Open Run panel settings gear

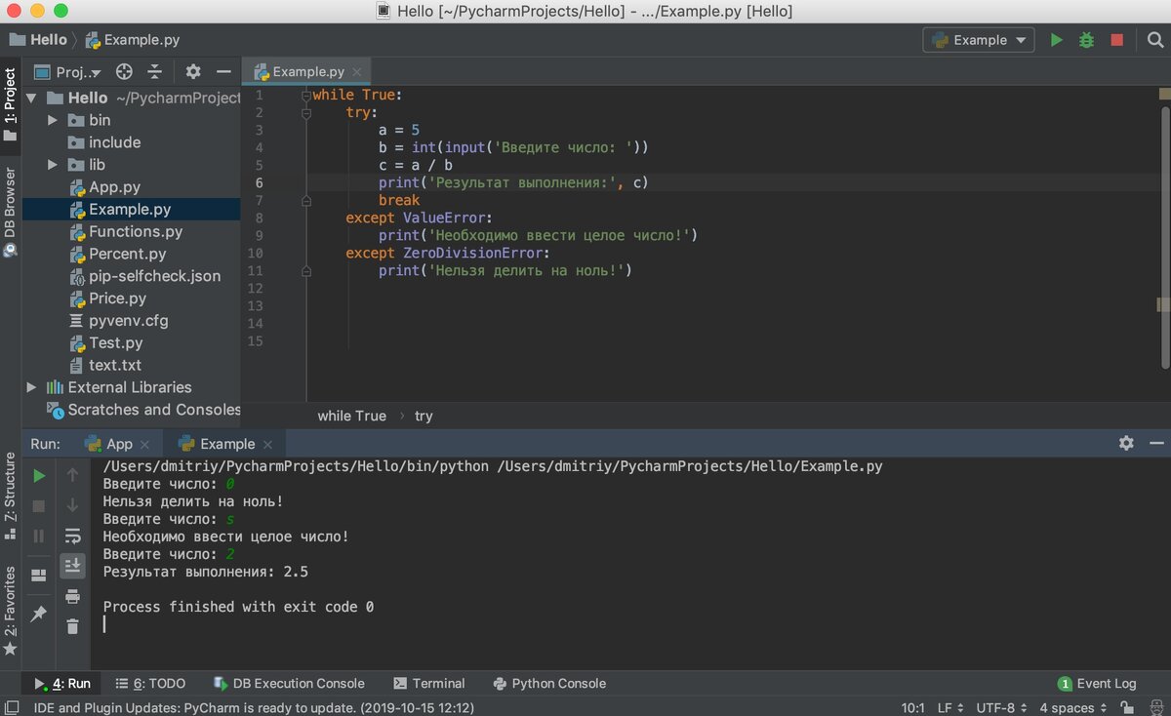tap(1126, 443)
